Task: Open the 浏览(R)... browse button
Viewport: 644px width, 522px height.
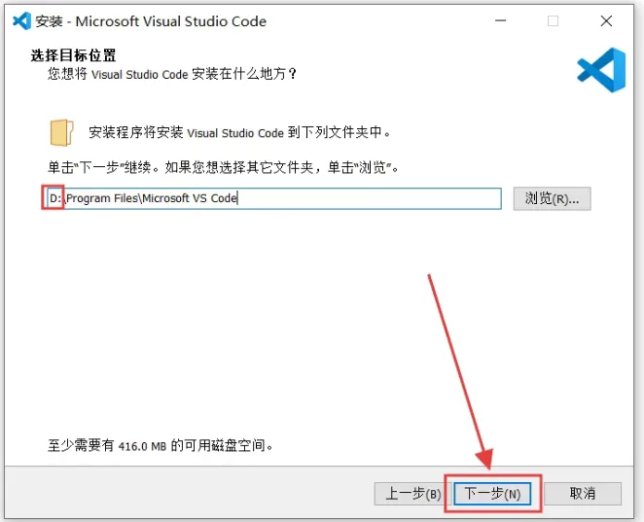Action: pos(552,199)
